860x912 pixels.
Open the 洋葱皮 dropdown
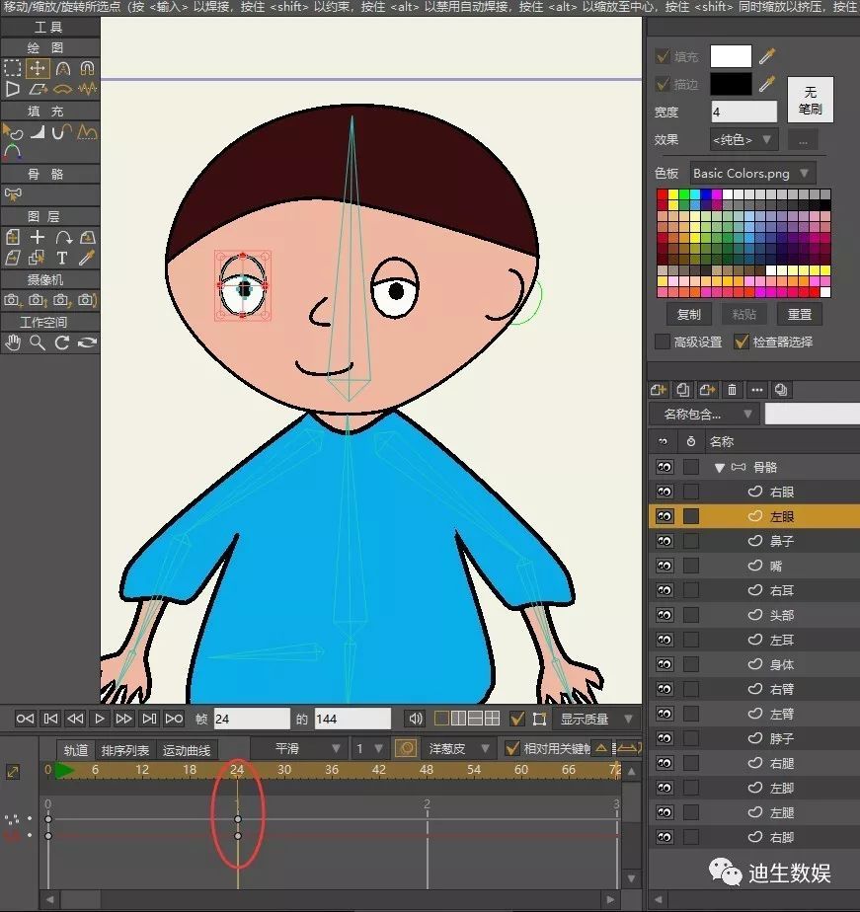click(x=458, y=748)
